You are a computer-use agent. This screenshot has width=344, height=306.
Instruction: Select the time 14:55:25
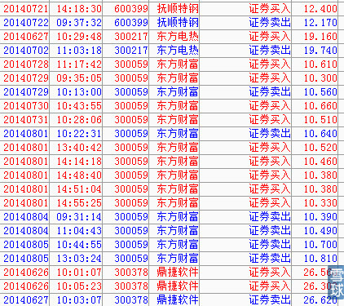tap(79, 203)
